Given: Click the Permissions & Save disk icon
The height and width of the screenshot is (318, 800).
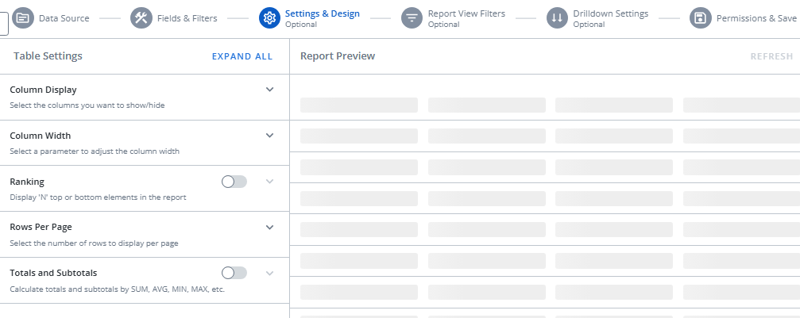Looking at the screenshot, I should pos(700,18).
